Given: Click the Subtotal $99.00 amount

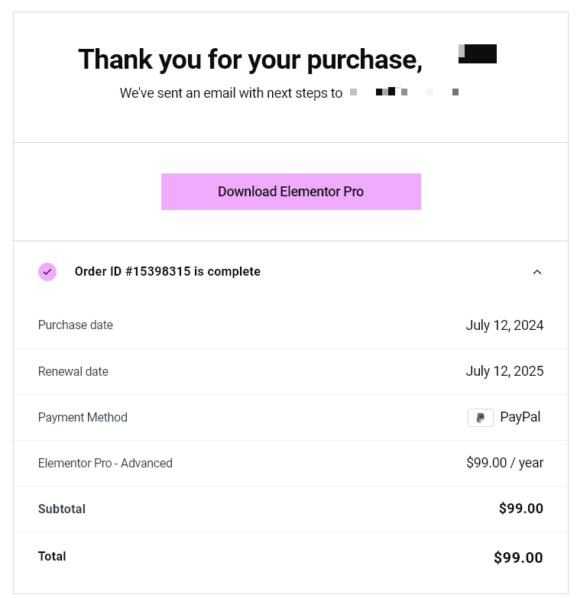Looking at the screenshot, I should [521, 509].
